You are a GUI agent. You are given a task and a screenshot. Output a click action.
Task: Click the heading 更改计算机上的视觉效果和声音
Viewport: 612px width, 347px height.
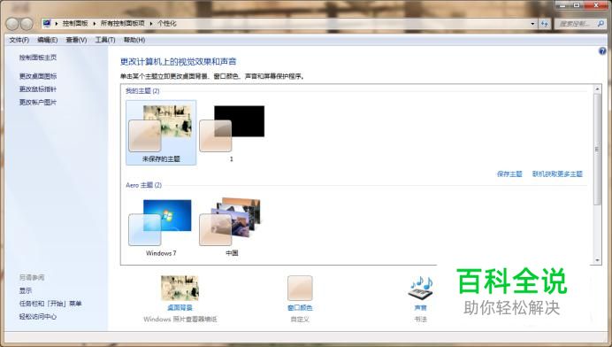point(178,62)
